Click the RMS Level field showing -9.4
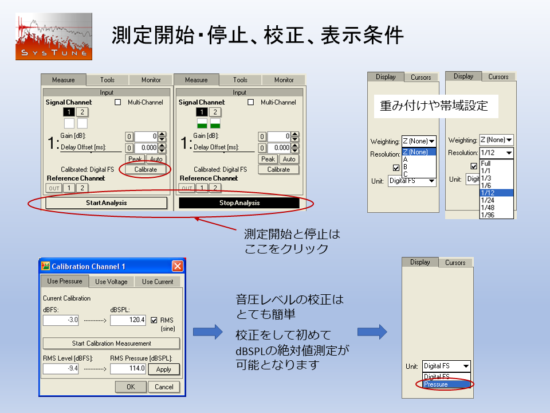This screenshot has width=550, height=413. click(61, 368)
